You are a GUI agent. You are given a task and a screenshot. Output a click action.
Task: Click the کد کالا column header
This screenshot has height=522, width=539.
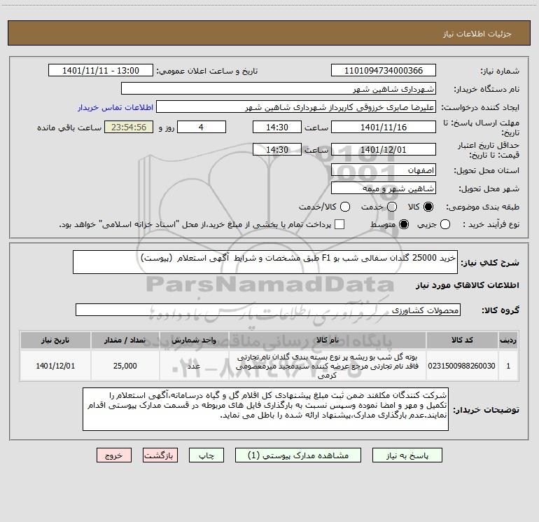(x=462, y=341)
